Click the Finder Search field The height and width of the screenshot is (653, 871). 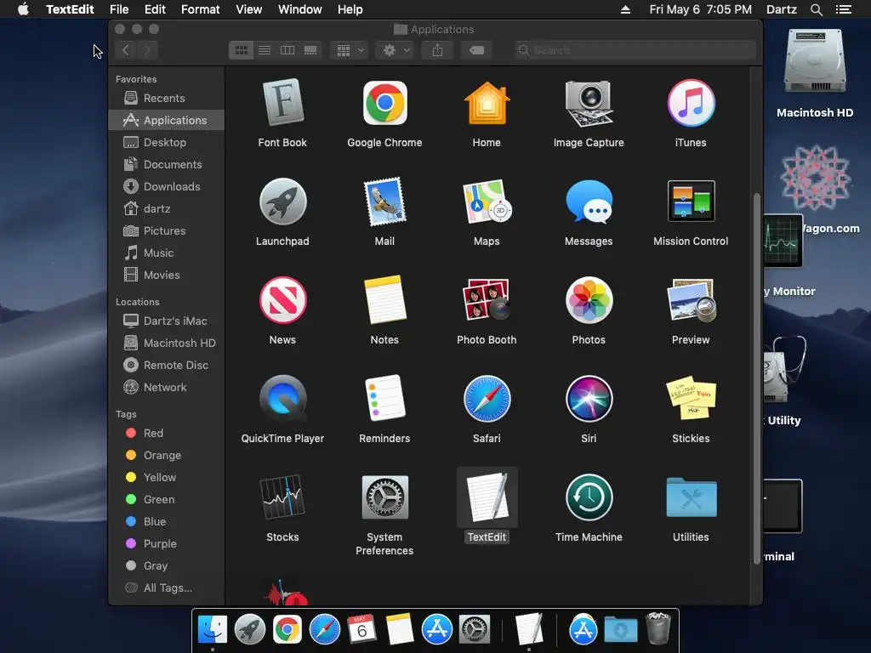tap(635, 50)
